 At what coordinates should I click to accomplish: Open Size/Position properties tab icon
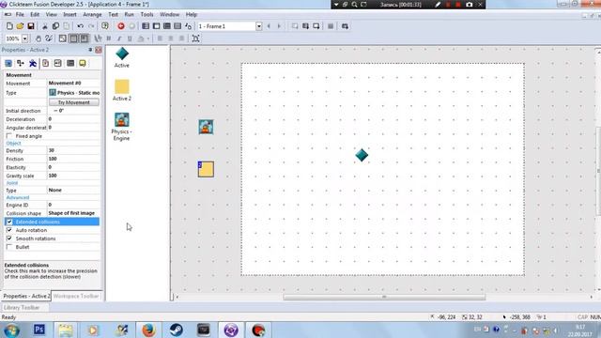21,63
